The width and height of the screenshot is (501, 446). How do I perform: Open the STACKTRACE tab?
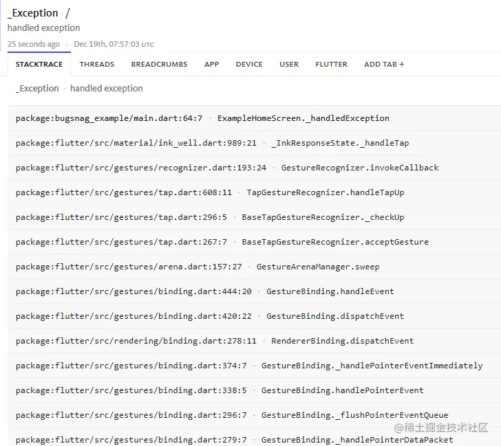click(x=39, y=64)
